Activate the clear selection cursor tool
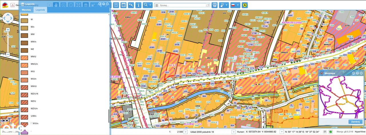Image resolution: width=366 pixels, height=135 pixels. [x=131, y=5]
